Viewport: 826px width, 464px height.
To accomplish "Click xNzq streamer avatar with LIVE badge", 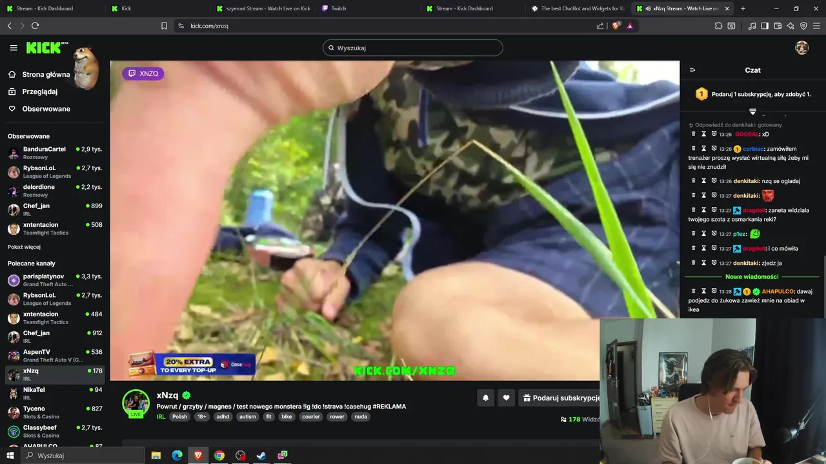I will pyautogui.click(x=136, y=403).
